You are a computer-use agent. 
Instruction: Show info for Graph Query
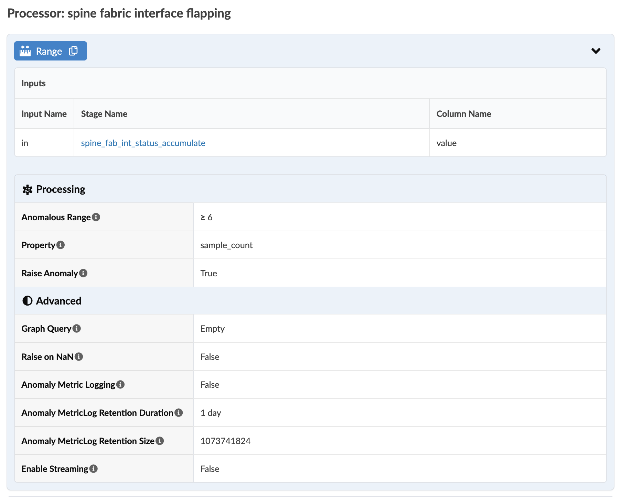(x=77, y=329)
